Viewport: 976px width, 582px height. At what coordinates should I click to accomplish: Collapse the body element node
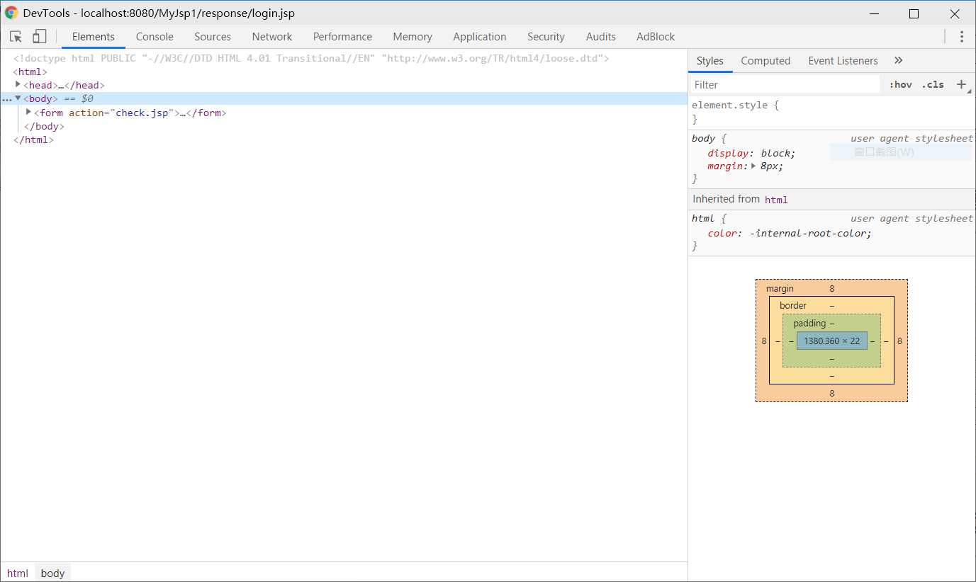(18, 98)
